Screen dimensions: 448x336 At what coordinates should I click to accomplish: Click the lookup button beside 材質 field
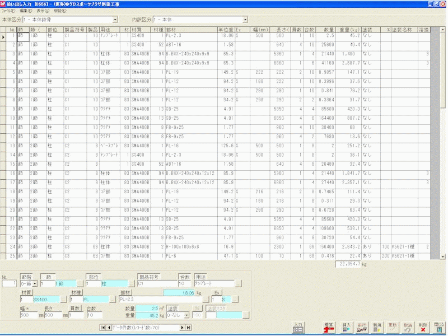point(63,300)
